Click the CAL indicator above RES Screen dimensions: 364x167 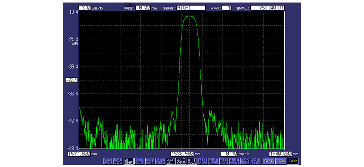coord(128,4)
